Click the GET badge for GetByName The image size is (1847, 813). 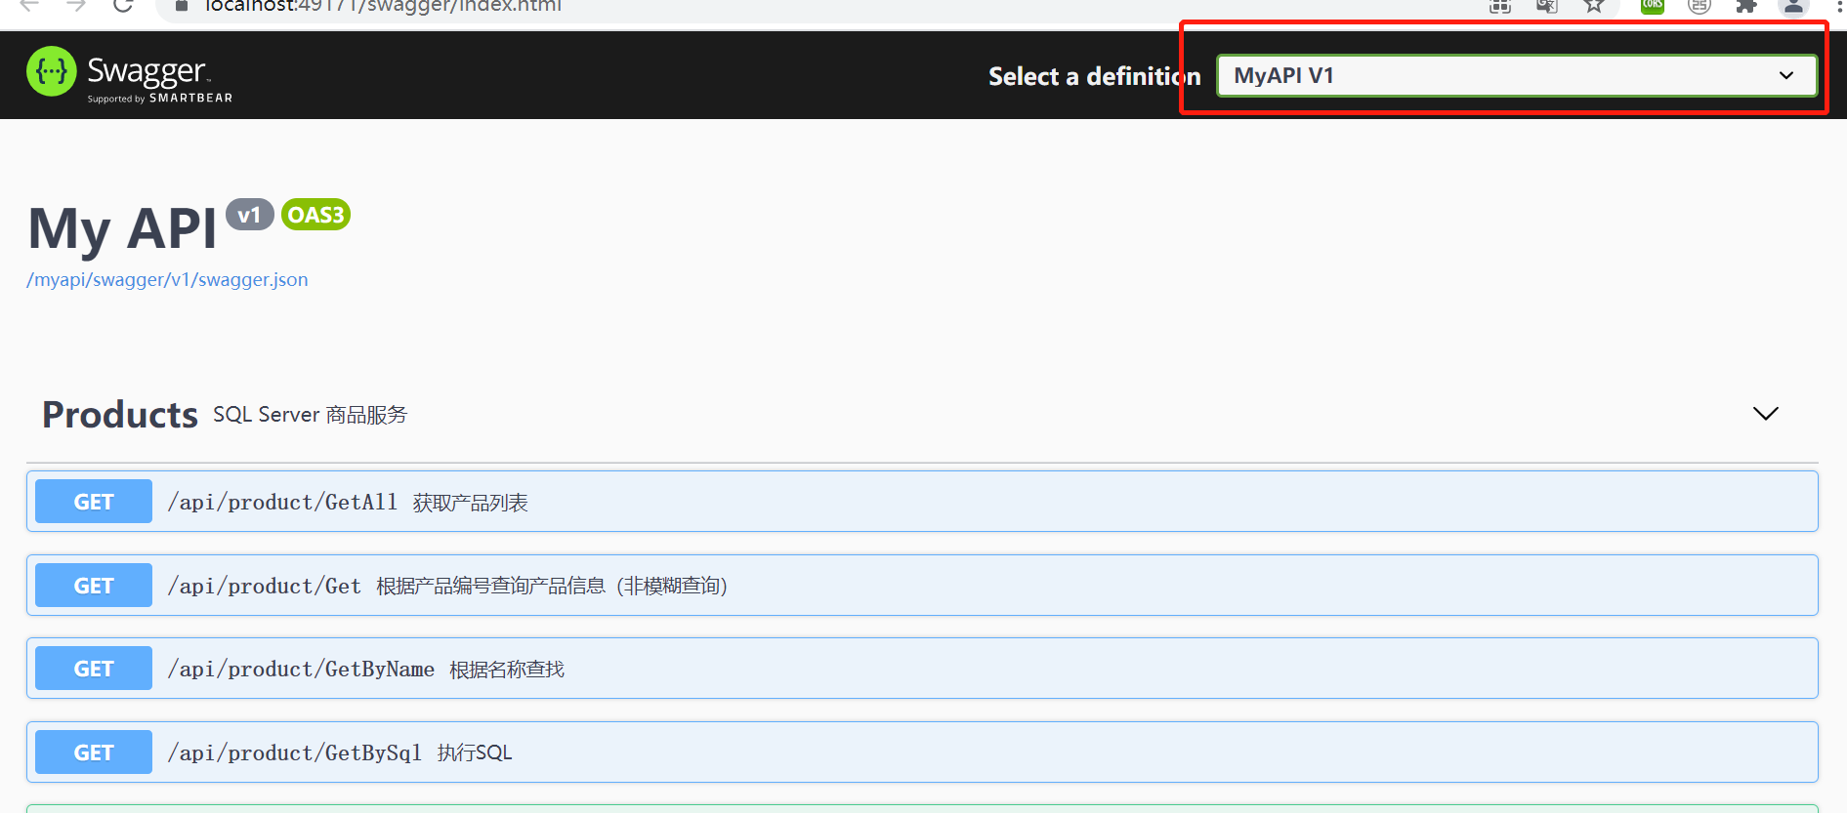coord(94,669)
